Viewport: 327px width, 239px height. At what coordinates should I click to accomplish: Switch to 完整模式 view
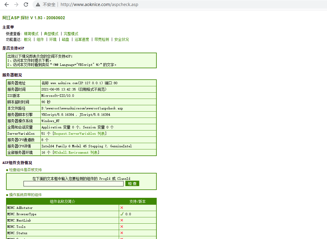pos(71,34)
